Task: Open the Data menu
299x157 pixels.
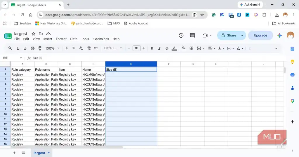Action: pyautogui.click(x=74, y=39)
